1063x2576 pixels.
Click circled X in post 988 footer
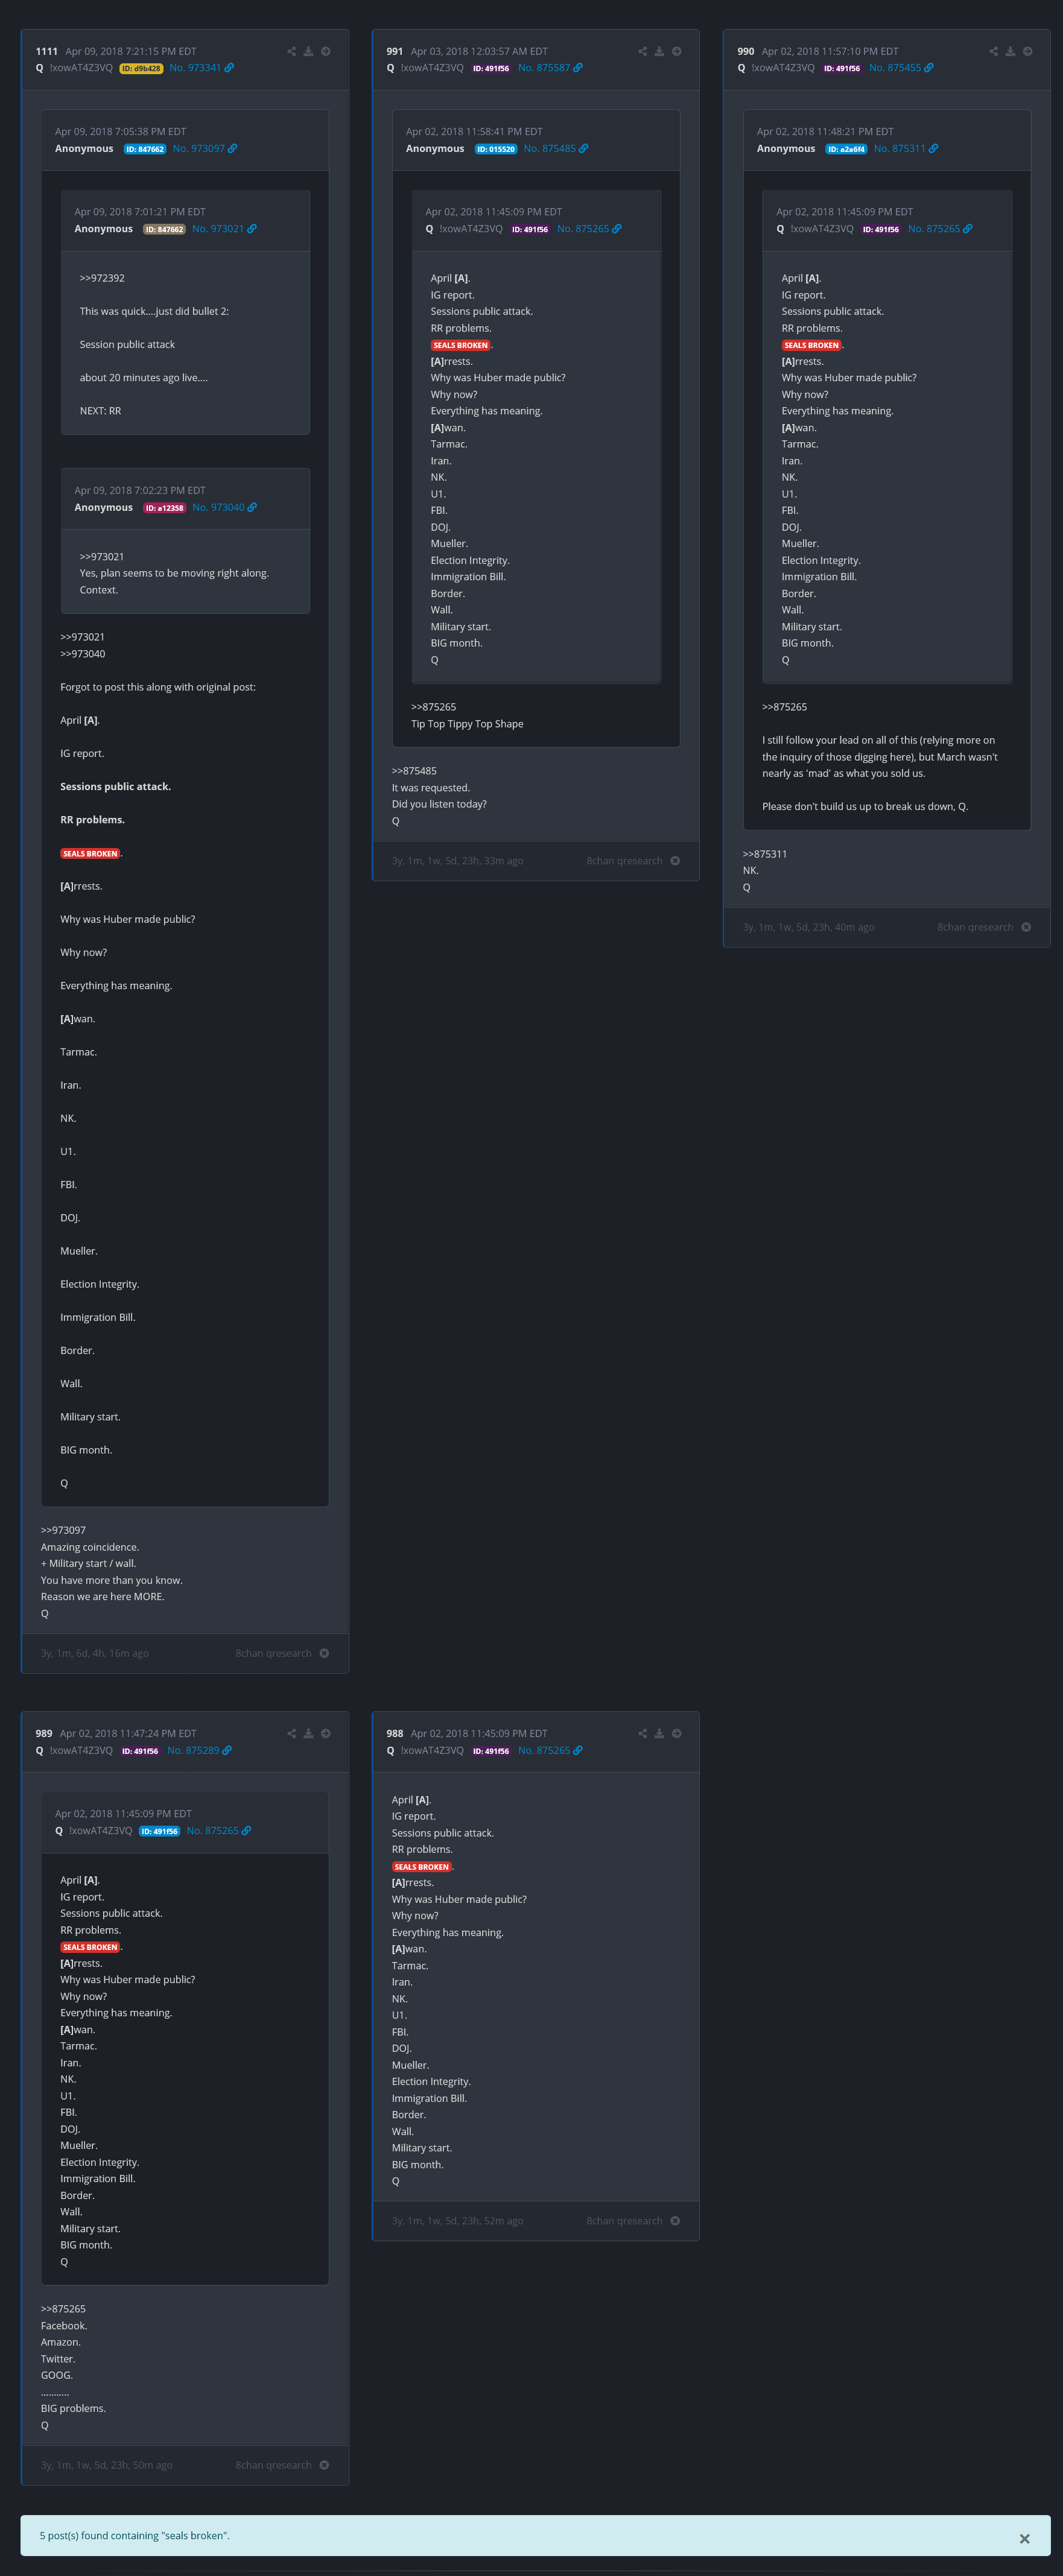(675, 2221)
